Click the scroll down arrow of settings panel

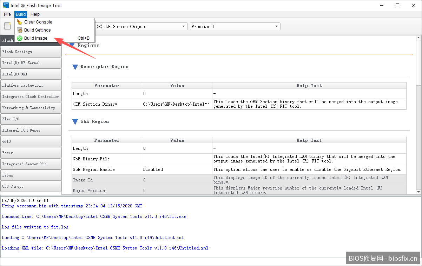418,192
